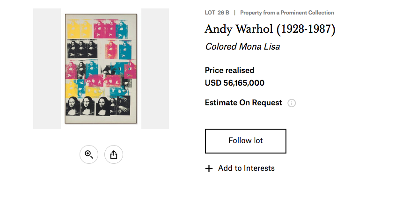Click the Follow lot button
The width and height of the screenshot is (395, 205).
tap(246, 141)
